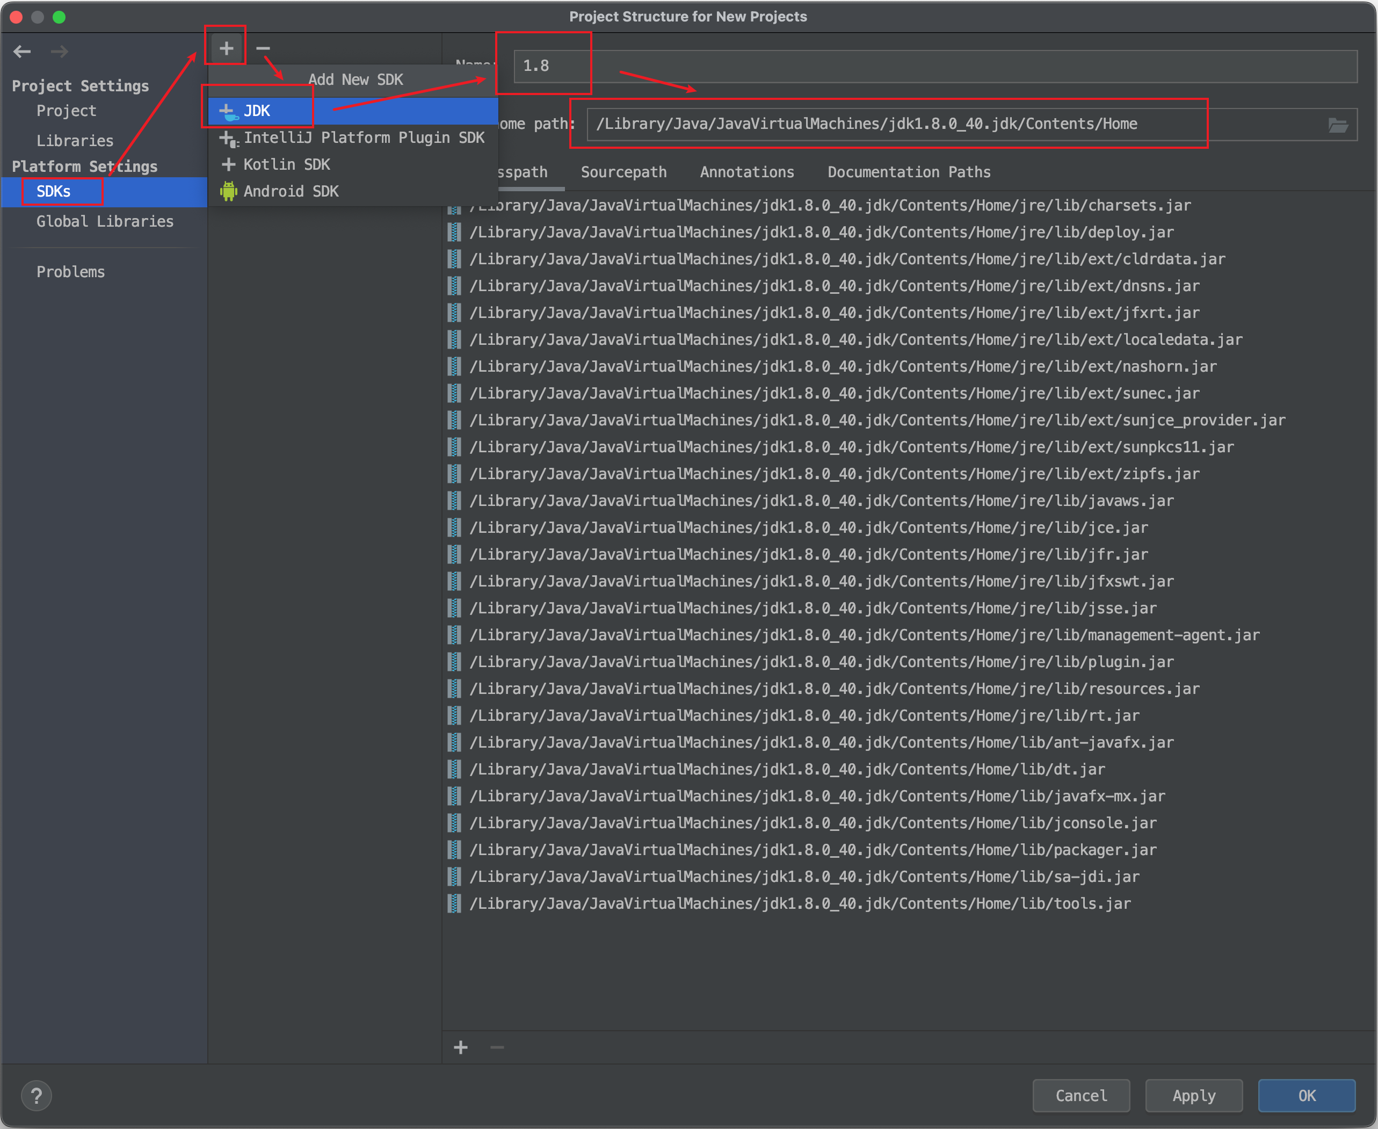The image size is (1378, 1129).
Task: Select the management-agent.jar entry
Action: 909,635
